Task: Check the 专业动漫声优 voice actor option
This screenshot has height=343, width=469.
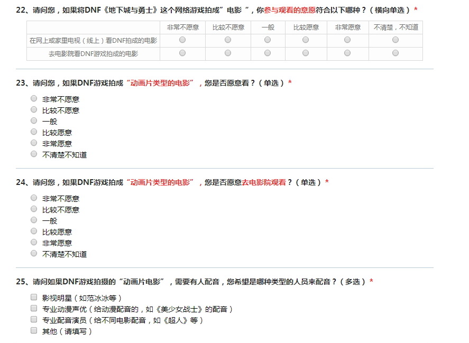Action: [x=34, y=308]
